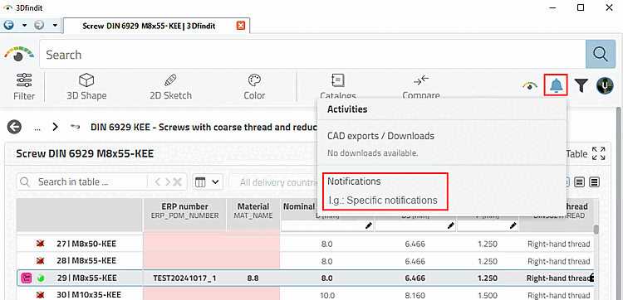Open the Notifications section
Image resolution: width=623 pixels, height=300 pixels.
click(x=354, y=181)
